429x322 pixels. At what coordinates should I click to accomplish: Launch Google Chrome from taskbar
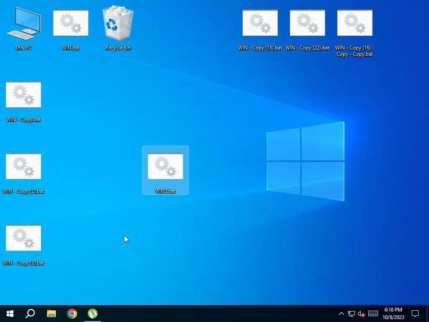tap(72, 314)
